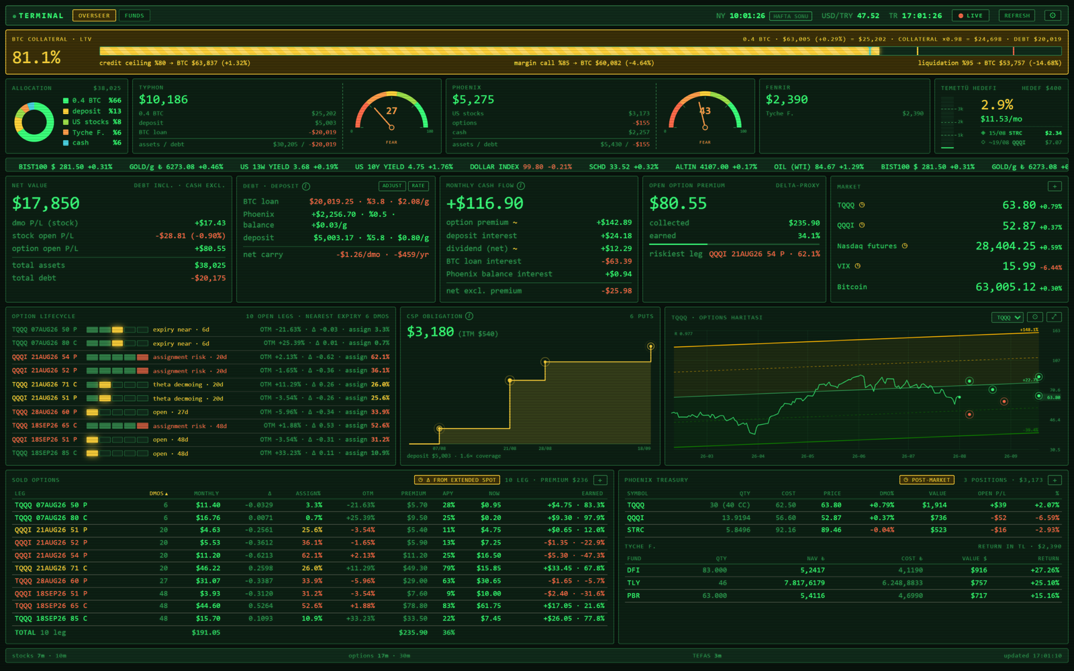The image size is (1074, 671).
Task: Toggle the Post-Market price badge
Action: click(926, 480)
